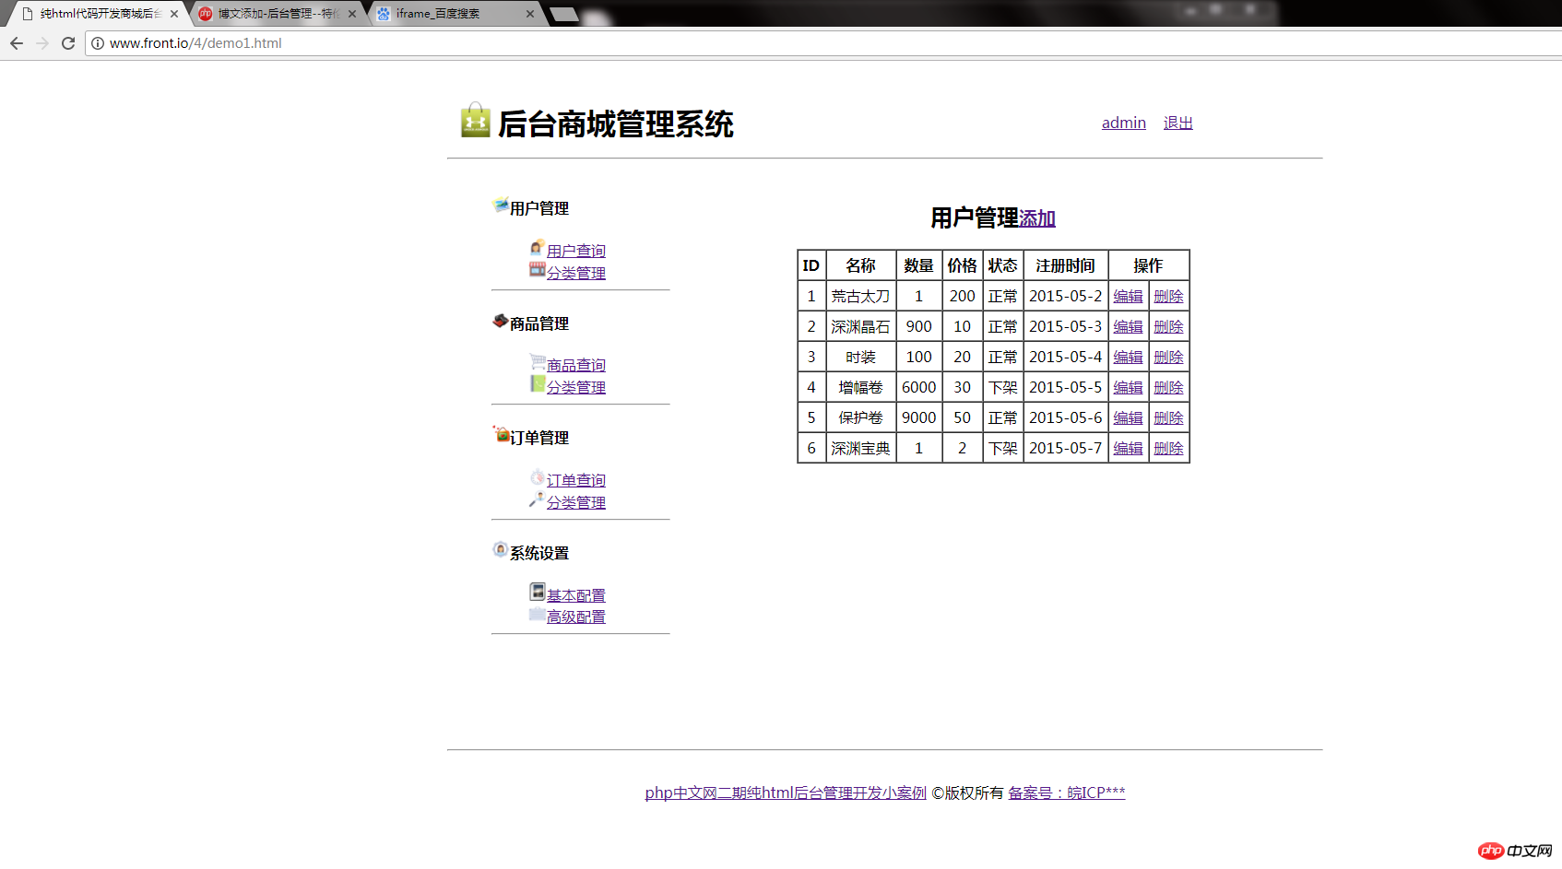1562x869 pixels.
Task: Open 分类管理 under 用户管理
Action: [576, 273]
